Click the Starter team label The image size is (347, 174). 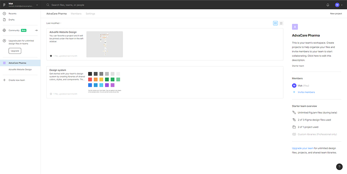pos(298,66)
